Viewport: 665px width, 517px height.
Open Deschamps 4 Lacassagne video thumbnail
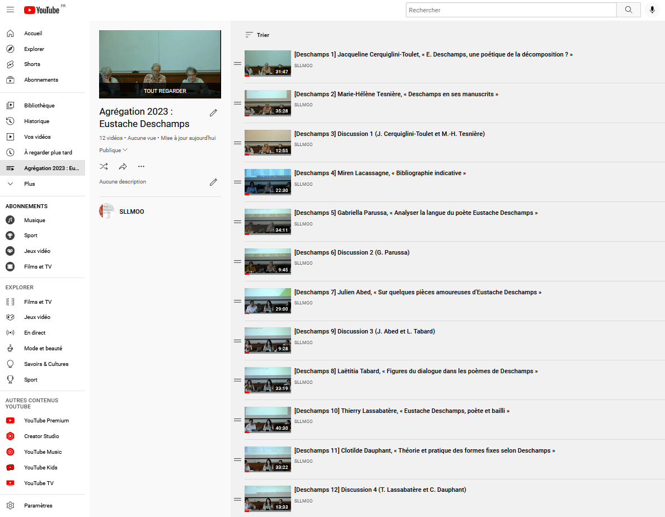click(268, 182)
